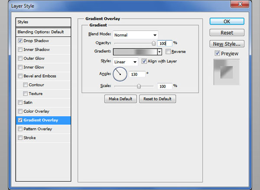The height and width of the screenshot is (190, 260).
Task: Toggle the Inner Glow checkbox
Action: coord(20,67)
